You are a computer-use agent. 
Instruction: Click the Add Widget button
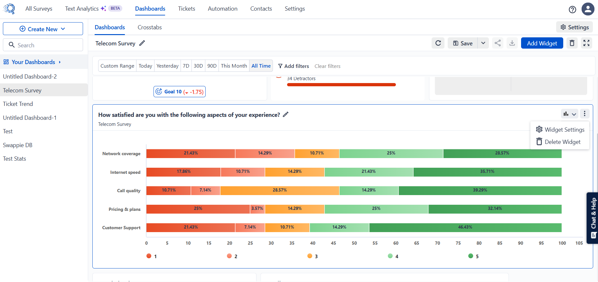point(542,43)
